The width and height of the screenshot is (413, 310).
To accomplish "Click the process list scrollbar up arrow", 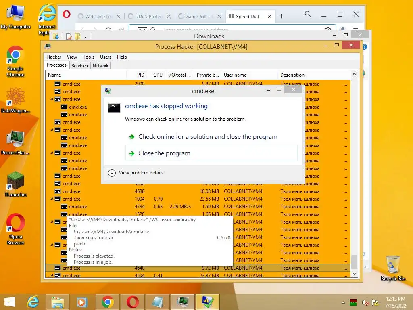I will point(354,74).
